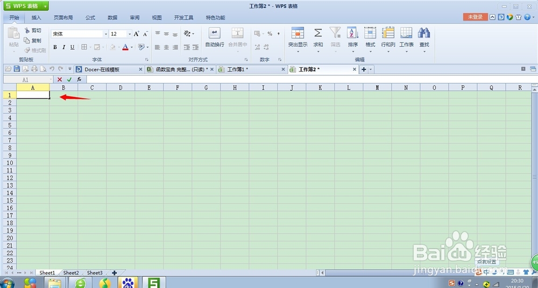Click the formula bar input field
The image size is (538, 288).
(311, 79)
